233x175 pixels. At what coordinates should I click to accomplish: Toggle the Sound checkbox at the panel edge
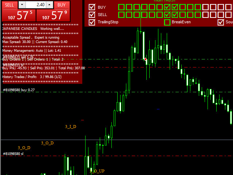[221, 22]
